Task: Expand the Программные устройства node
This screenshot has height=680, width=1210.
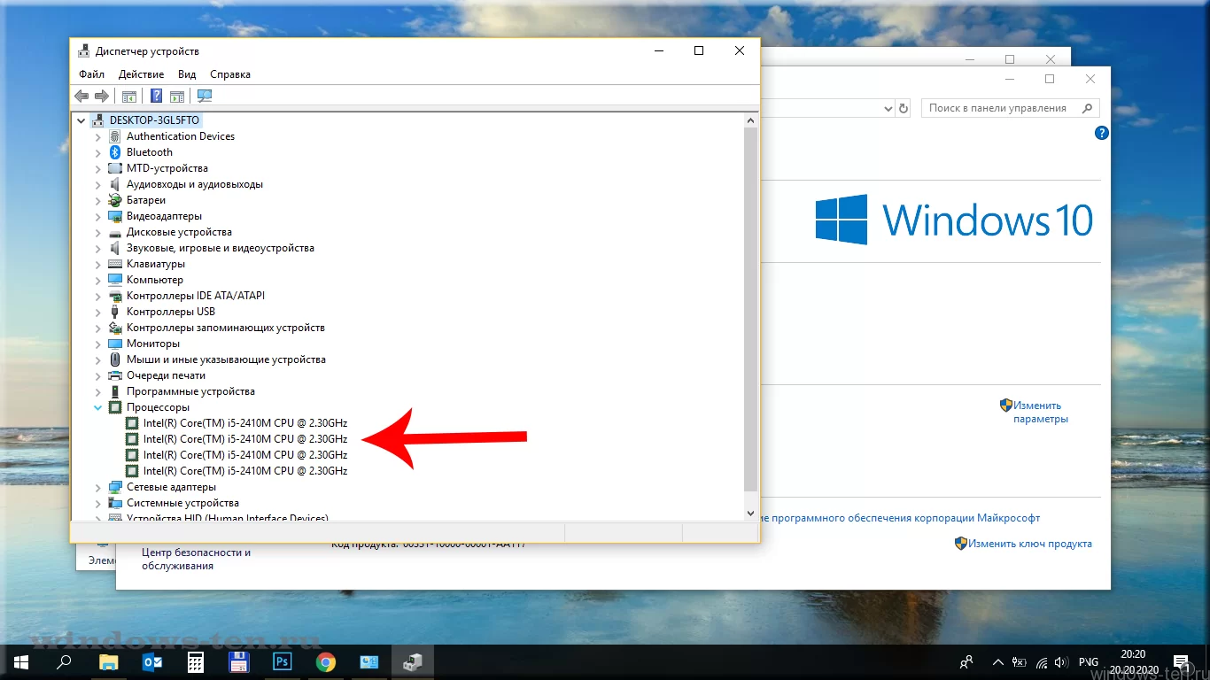Action: tap(98, 391)
